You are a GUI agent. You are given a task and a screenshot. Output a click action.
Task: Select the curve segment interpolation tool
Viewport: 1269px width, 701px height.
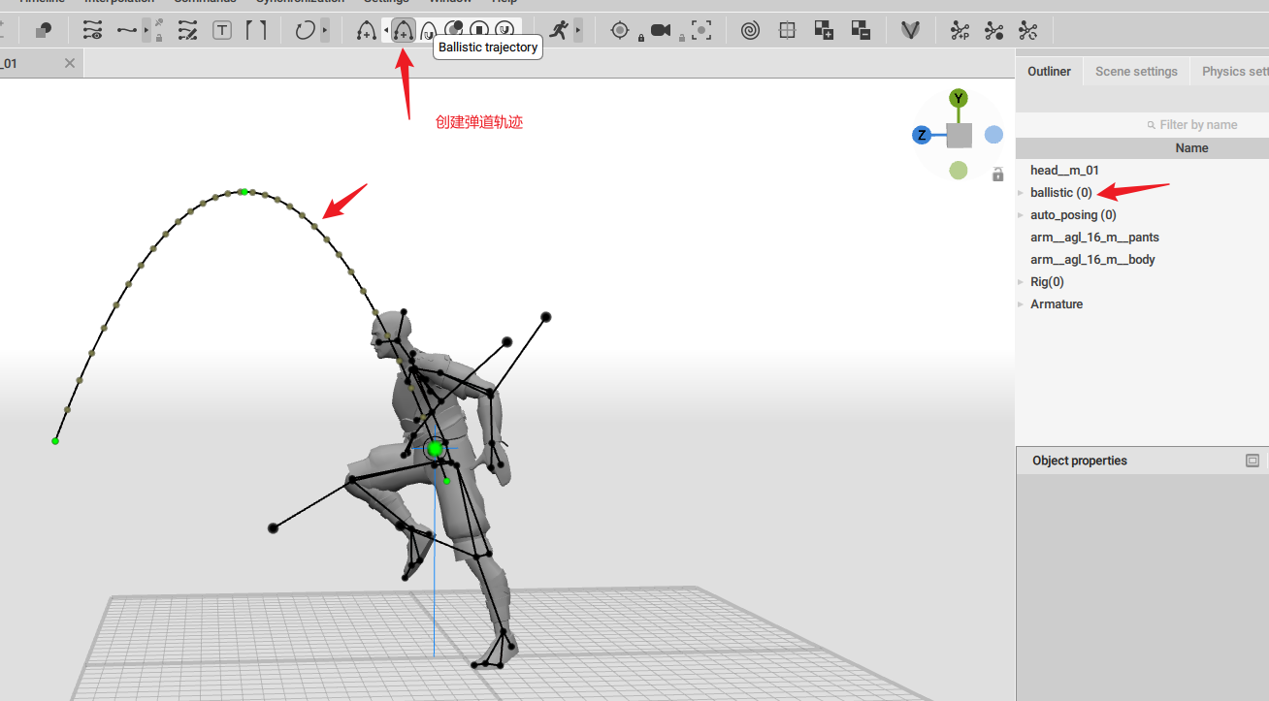tap(127, 31)
